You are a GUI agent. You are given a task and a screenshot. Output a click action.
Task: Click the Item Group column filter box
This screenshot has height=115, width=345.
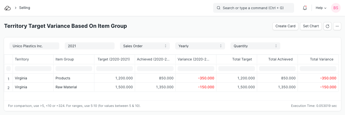tap(74, 69)
